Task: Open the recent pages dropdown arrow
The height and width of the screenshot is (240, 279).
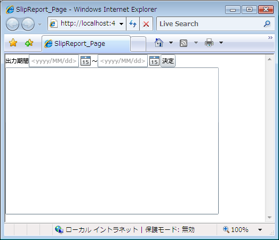Action: click(39, 24)
